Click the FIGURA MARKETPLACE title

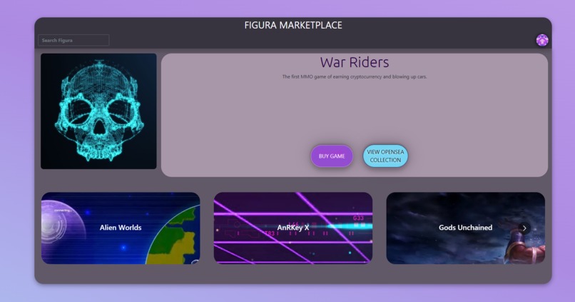[x=293, y=25]
